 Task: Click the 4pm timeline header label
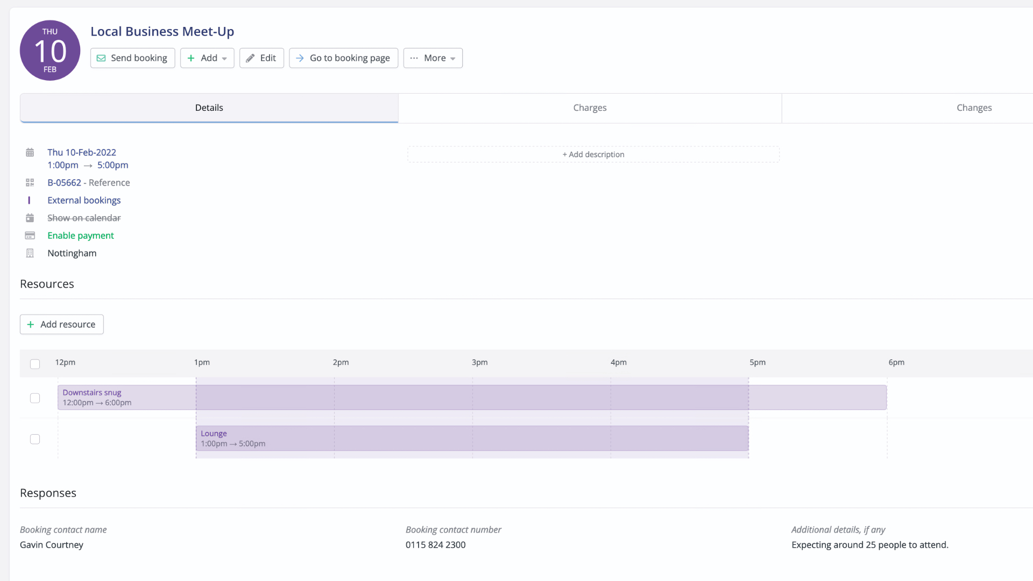coord(619,363)
